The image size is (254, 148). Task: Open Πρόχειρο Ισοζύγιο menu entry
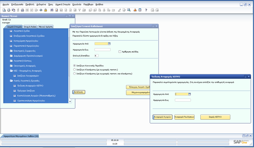pyautogui.click(x=26, y=91)
